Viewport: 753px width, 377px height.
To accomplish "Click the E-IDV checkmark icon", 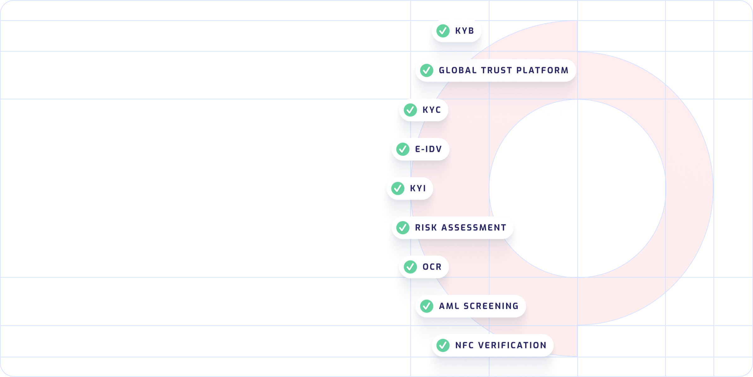I will click(x=403, y=149).
